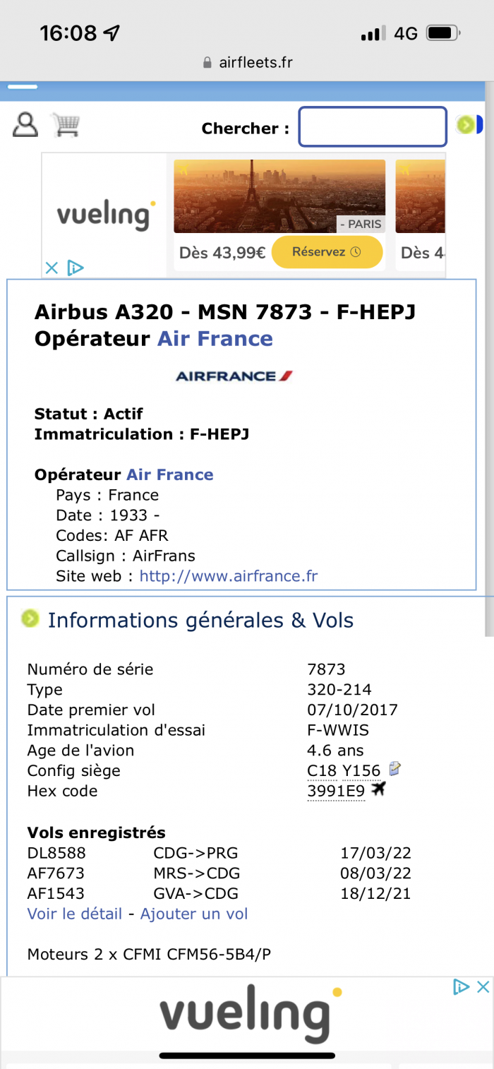Expand the Informations générales & Vols section
Screen dimensions: 494x1069
30,619
